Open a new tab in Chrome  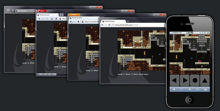[128, 21]
